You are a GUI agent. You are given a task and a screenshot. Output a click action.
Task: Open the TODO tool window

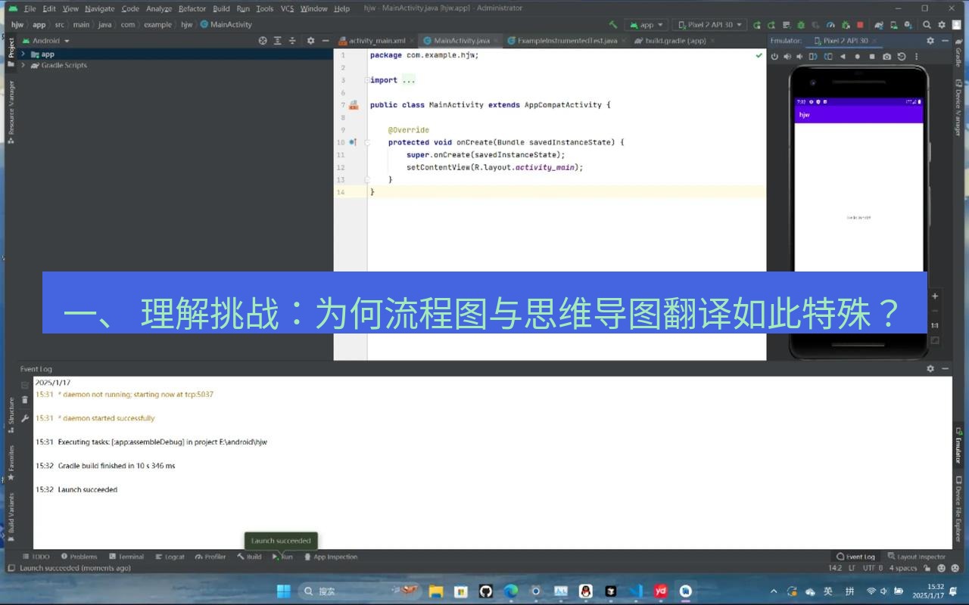36,557
